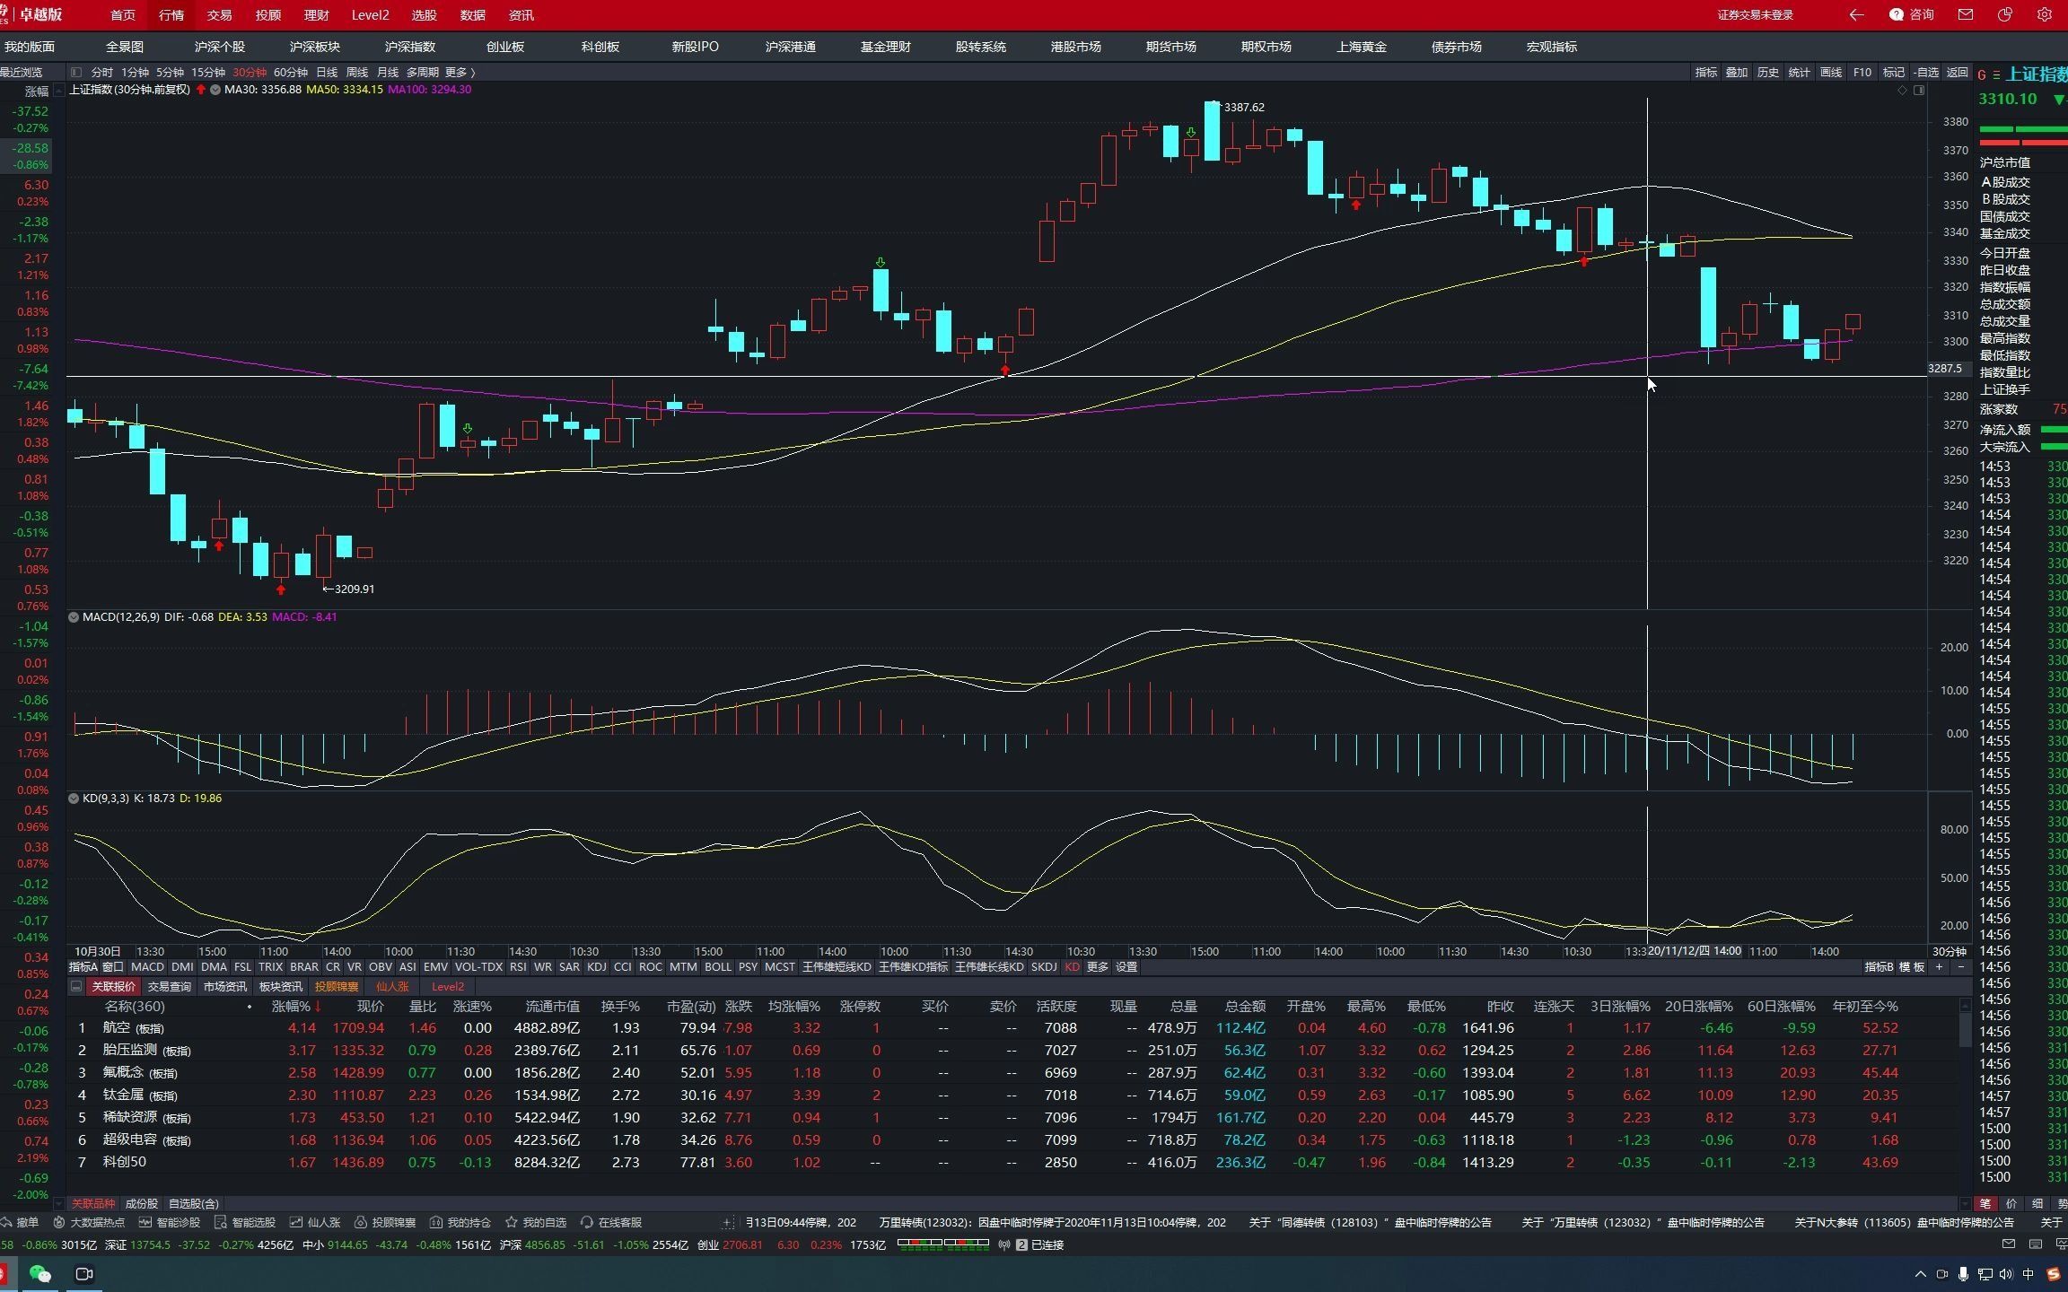Open 仙人涨 chart tool in bottom toolbar

[x=315, y=1222]
